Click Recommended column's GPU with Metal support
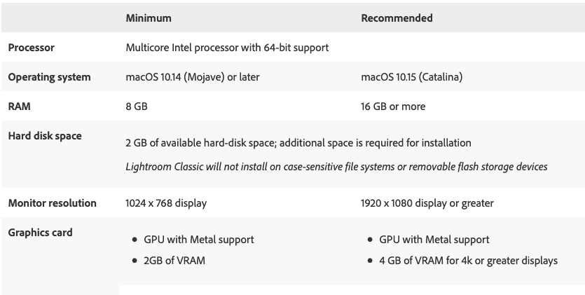 tap(434, 240)
